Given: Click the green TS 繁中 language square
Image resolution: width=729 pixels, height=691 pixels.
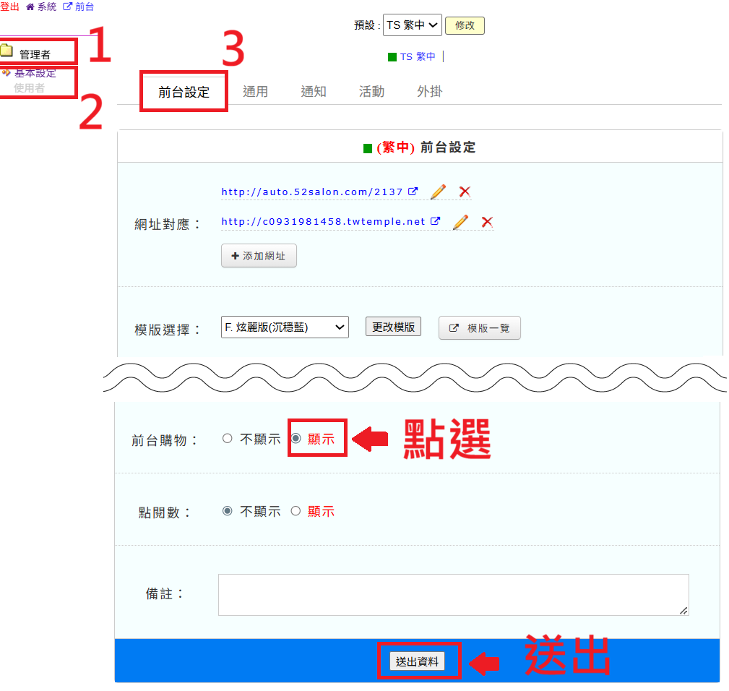Looking at the screenshot, I should point(392,57).
